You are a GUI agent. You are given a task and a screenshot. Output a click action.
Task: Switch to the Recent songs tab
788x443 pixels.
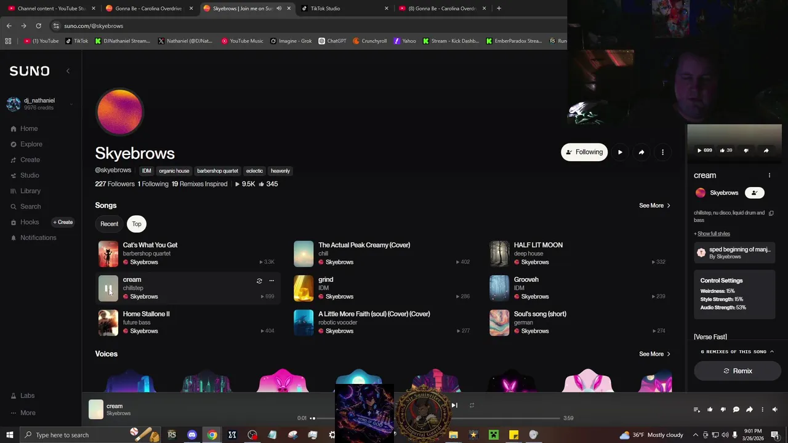[109, 224]
